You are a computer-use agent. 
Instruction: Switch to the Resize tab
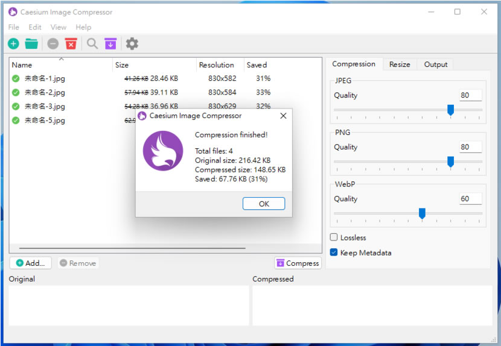[399, 64]
